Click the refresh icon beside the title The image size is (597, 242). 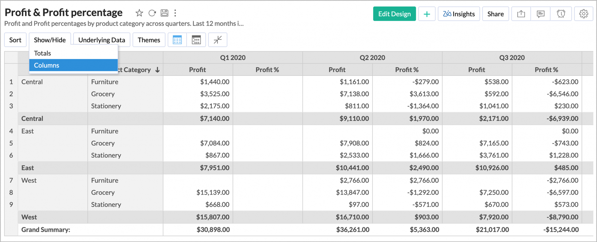click(152, 13)
